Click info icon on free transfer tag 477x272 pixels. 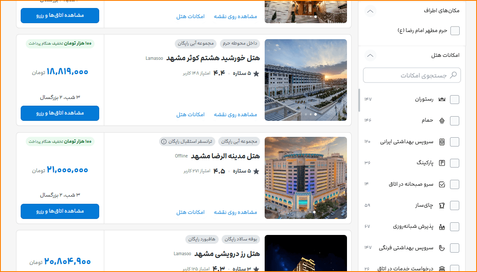tap(164, 141)
